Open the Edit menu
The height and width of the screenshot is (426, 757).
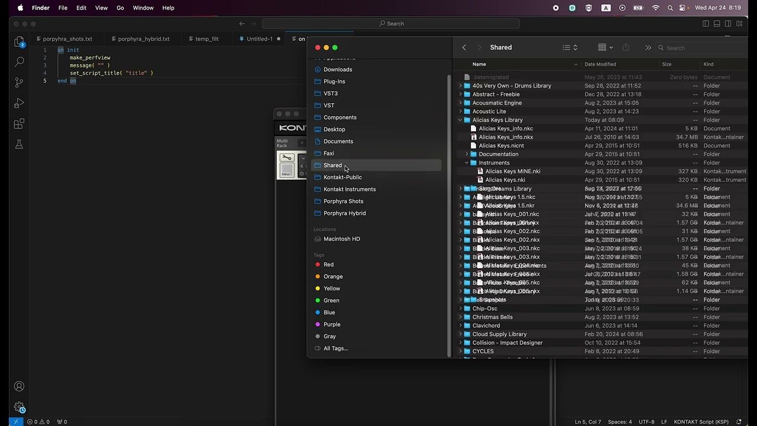tap(82, 8)
